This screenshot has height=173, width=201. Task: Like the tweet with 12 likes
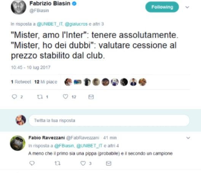point(65,96)
